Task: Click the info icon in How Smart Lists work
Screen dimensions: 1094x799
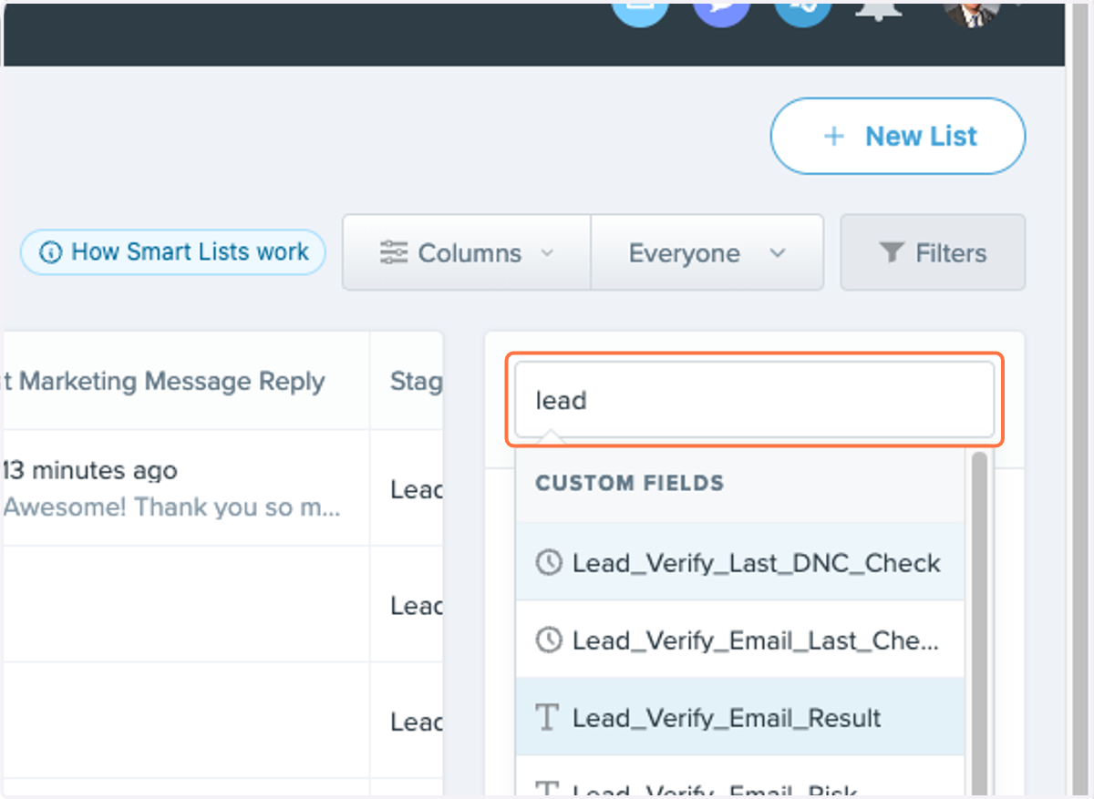Action: (51, 252)
